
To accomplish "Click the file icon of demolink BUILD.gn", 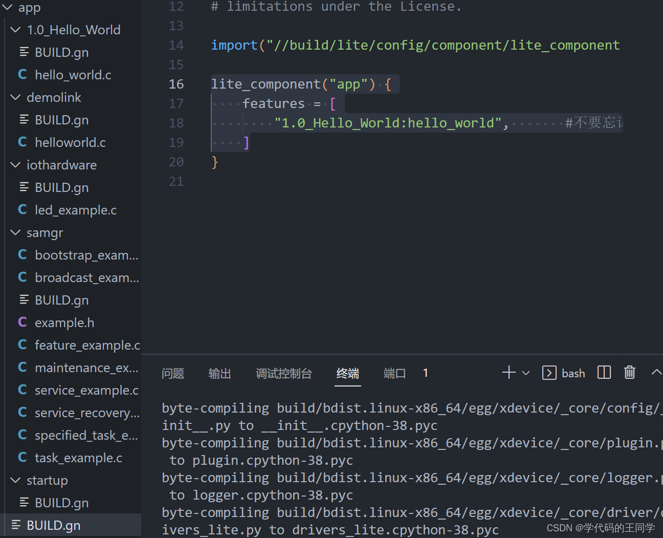I will [x=24, y=119].
